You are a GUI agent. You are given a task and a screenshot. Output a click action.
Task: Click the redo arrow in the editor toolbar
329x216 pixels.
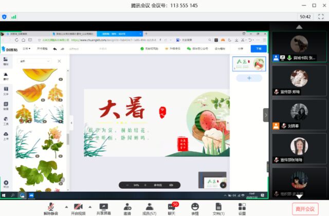(63, 49)
